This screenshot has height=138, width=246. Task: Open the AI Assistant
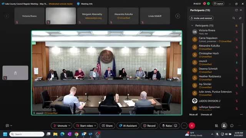coord(128,126)
